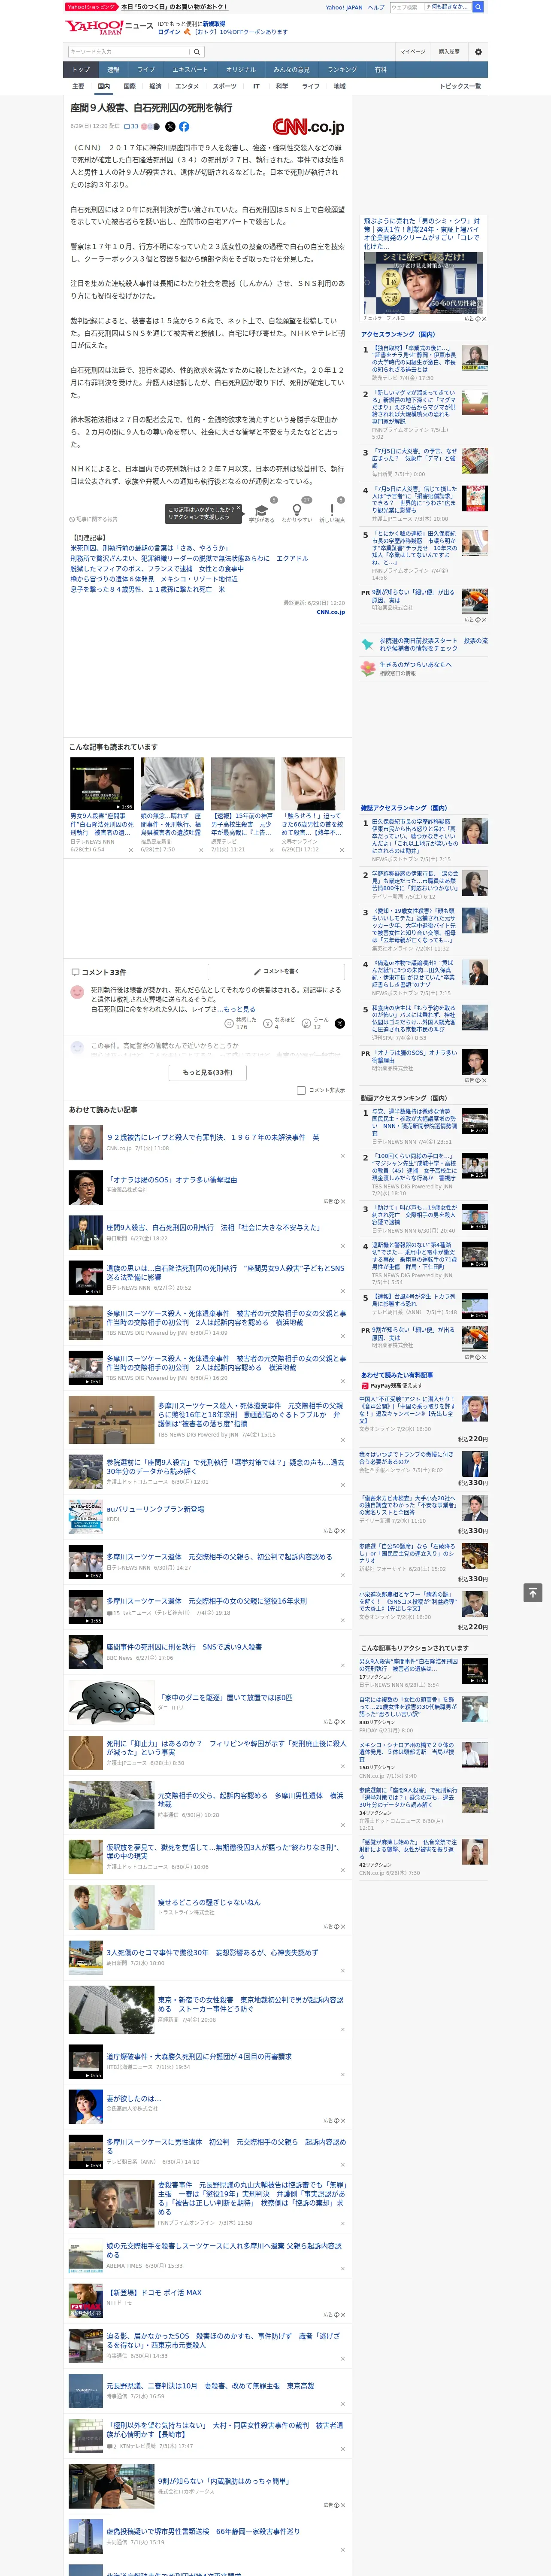Click the わかりやすい lightbulb reaction
The height and width of the screenshot is (2576, 551).
[x=297, y=512]
